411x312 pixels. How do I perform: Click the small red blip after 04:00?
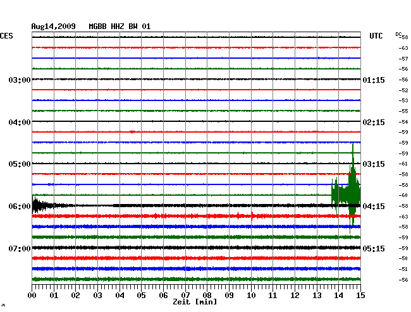click(133, 131)
